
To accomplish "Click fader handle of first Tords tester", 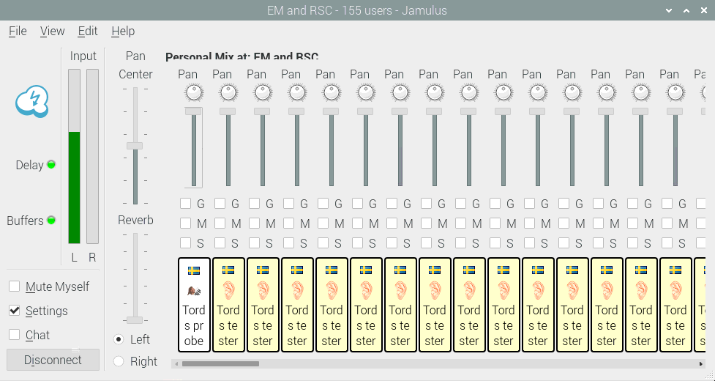I will [x=228, y=111].
